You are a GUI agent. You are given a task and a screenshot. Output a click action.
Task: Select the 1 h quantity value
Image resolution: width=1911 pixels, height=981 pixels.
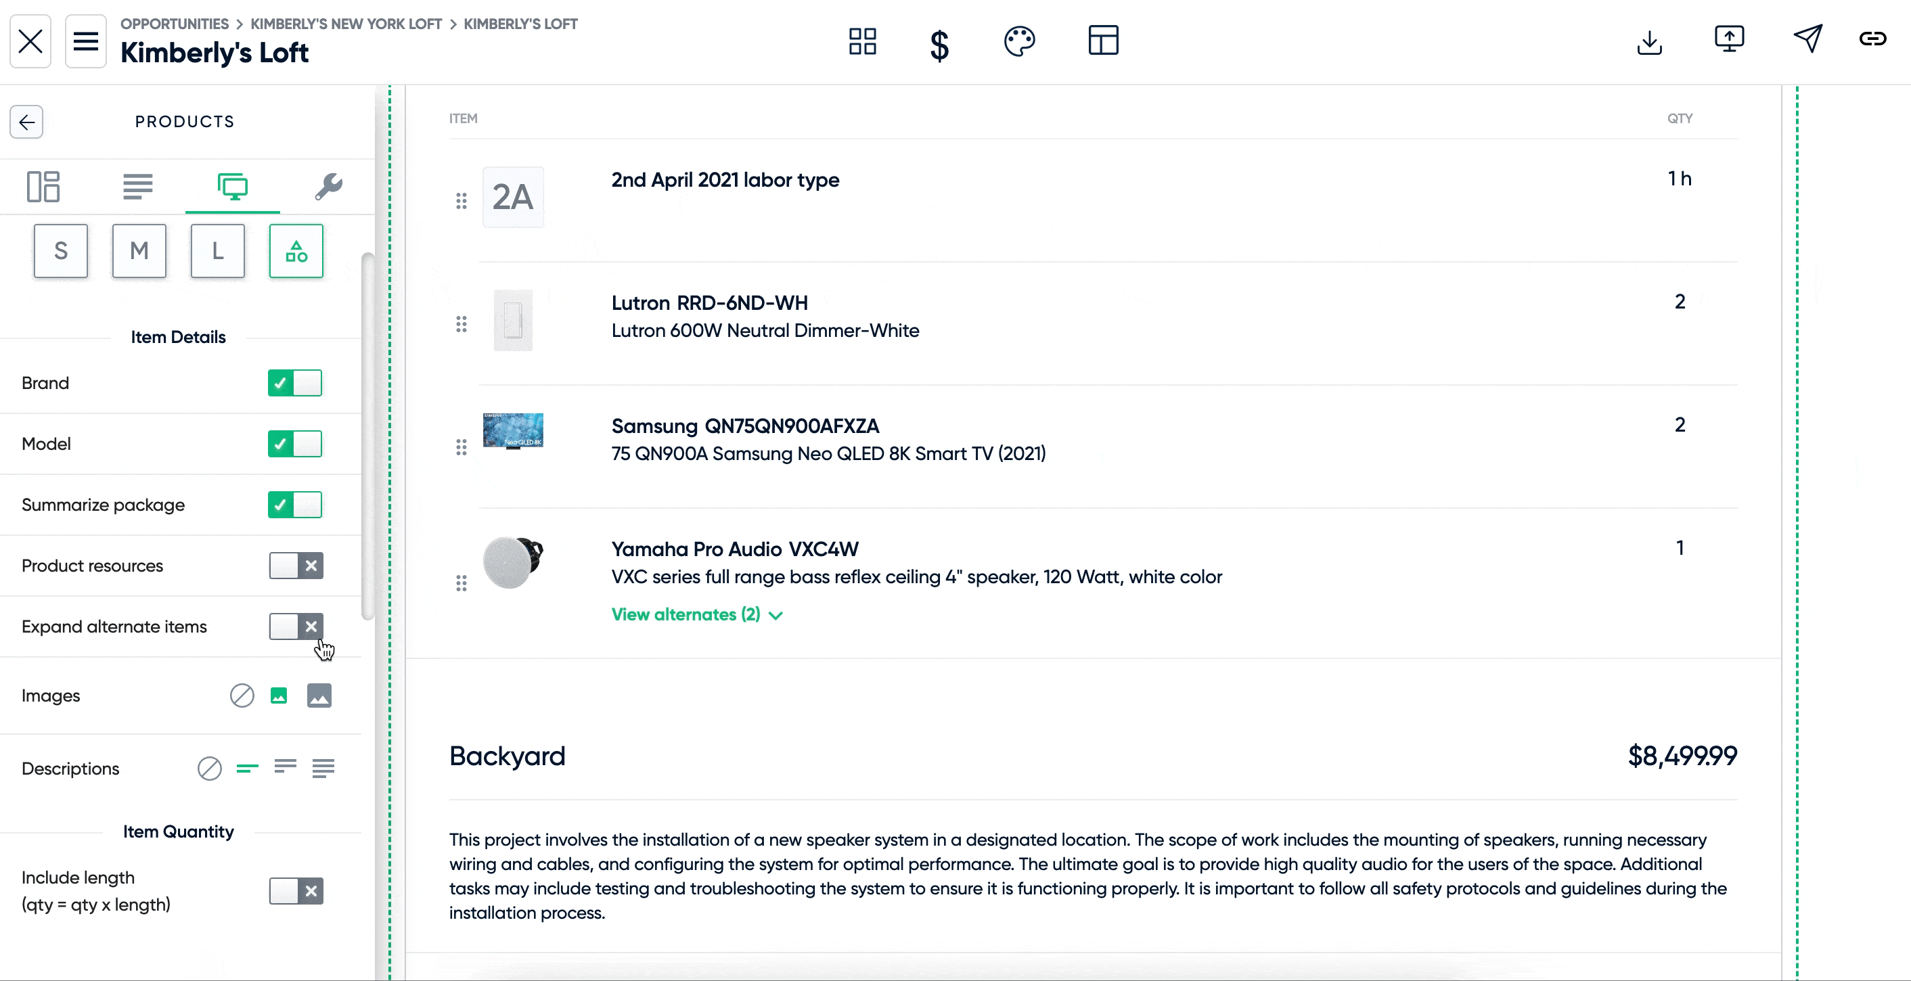tap(1679, 179)
